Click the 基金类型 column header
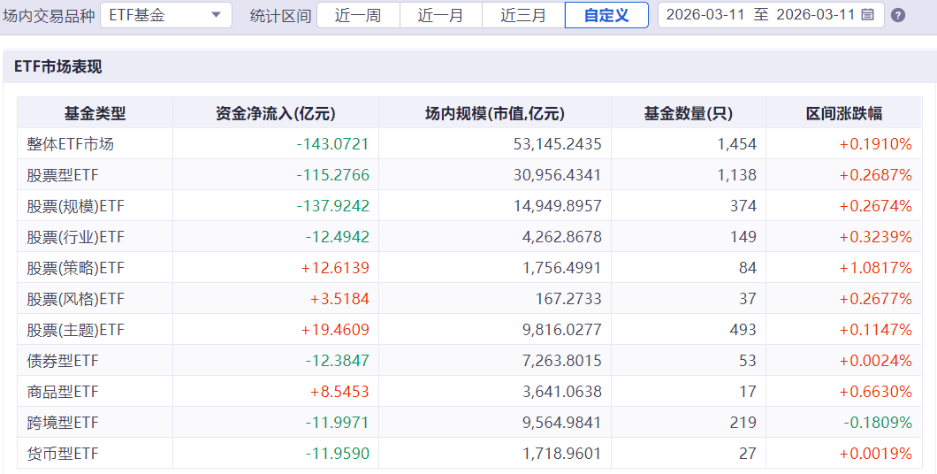Viewport: 937px width, 474px height. click(x=95, y=113)
